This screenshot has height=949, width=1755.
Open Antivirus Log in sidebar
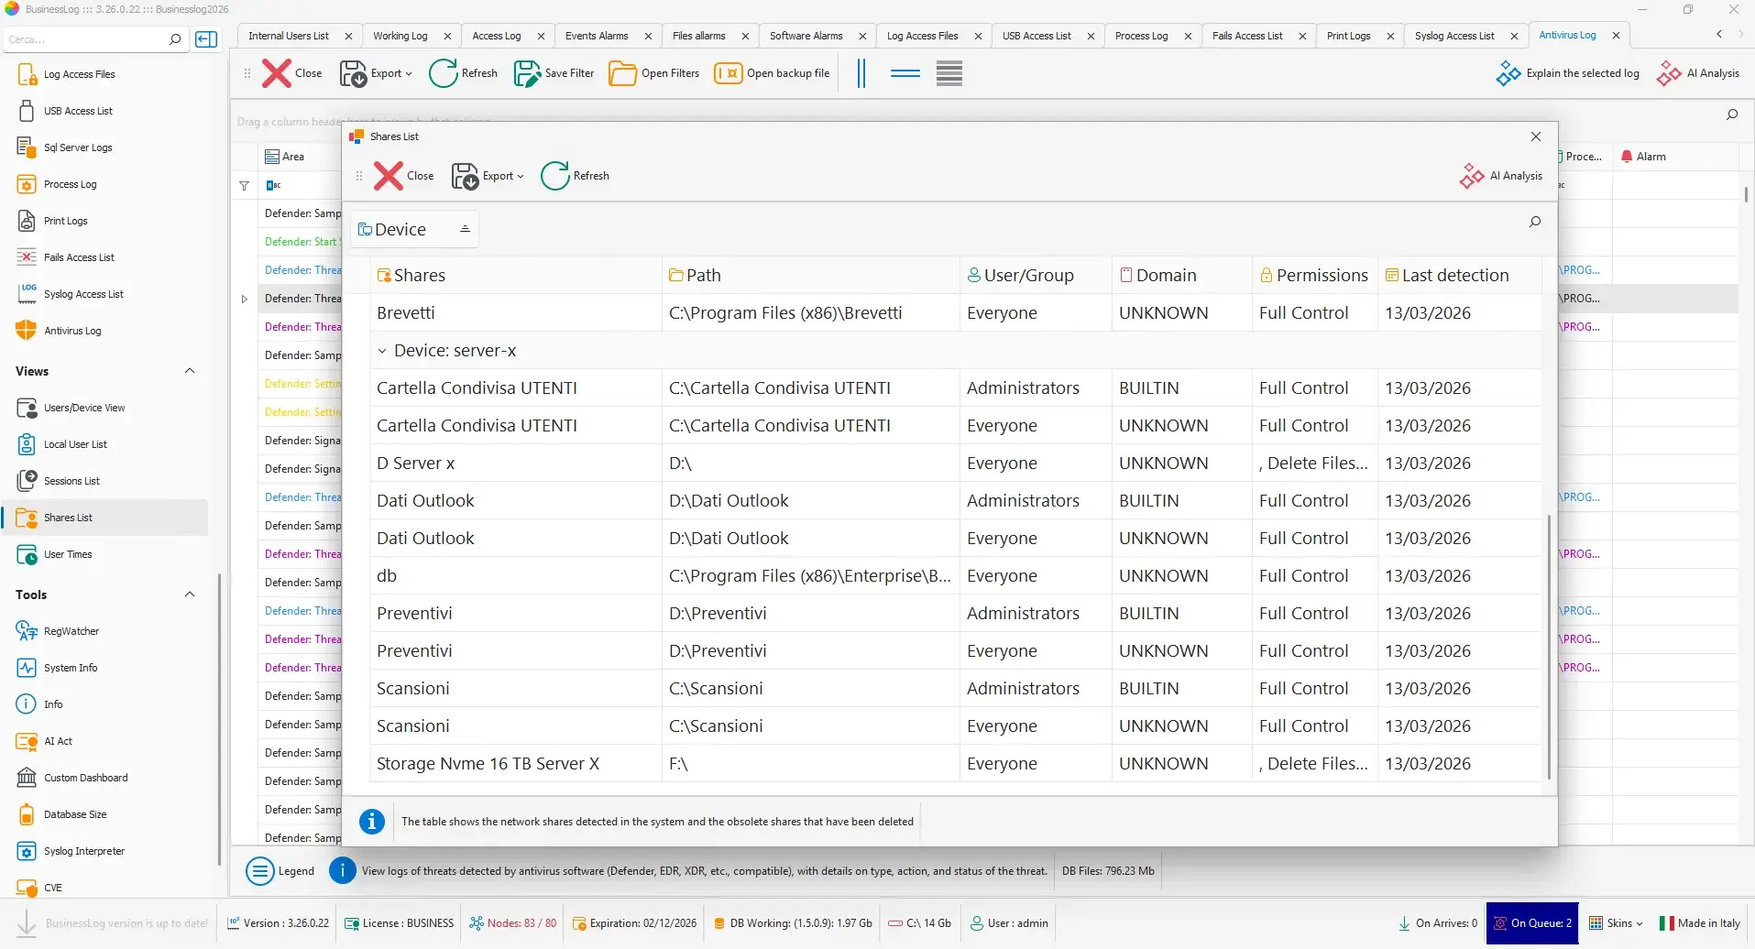pos(72,331)
